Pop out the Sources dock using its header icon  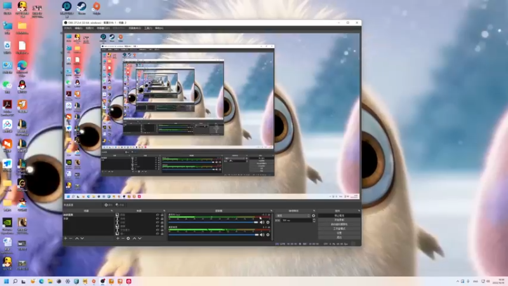coord(164,211)
